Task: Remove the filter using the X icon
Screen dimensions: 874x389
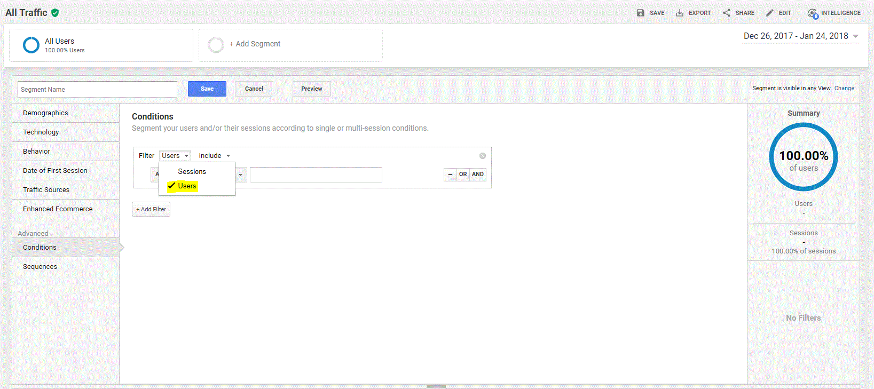Action: [x=483, y=156]
